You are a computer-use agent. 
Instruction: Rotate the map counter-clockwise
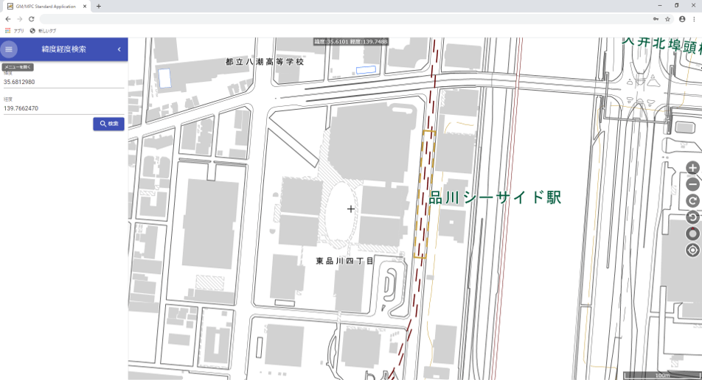pos(692,217)
